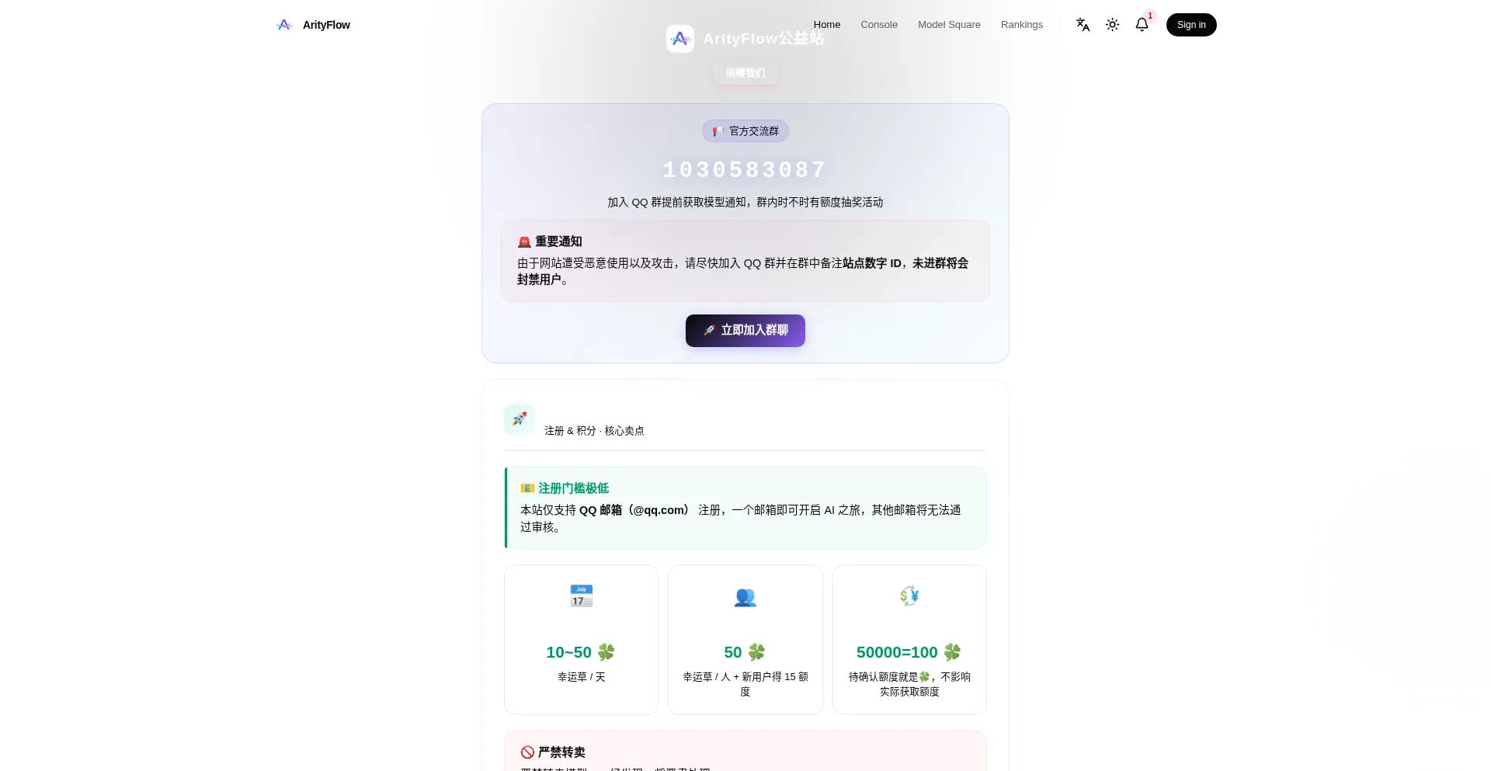The height and width of the screenshot is (771, 1491).
Task: Click the rocket icon beside 注册 & 积分
Action: (520, 419)
